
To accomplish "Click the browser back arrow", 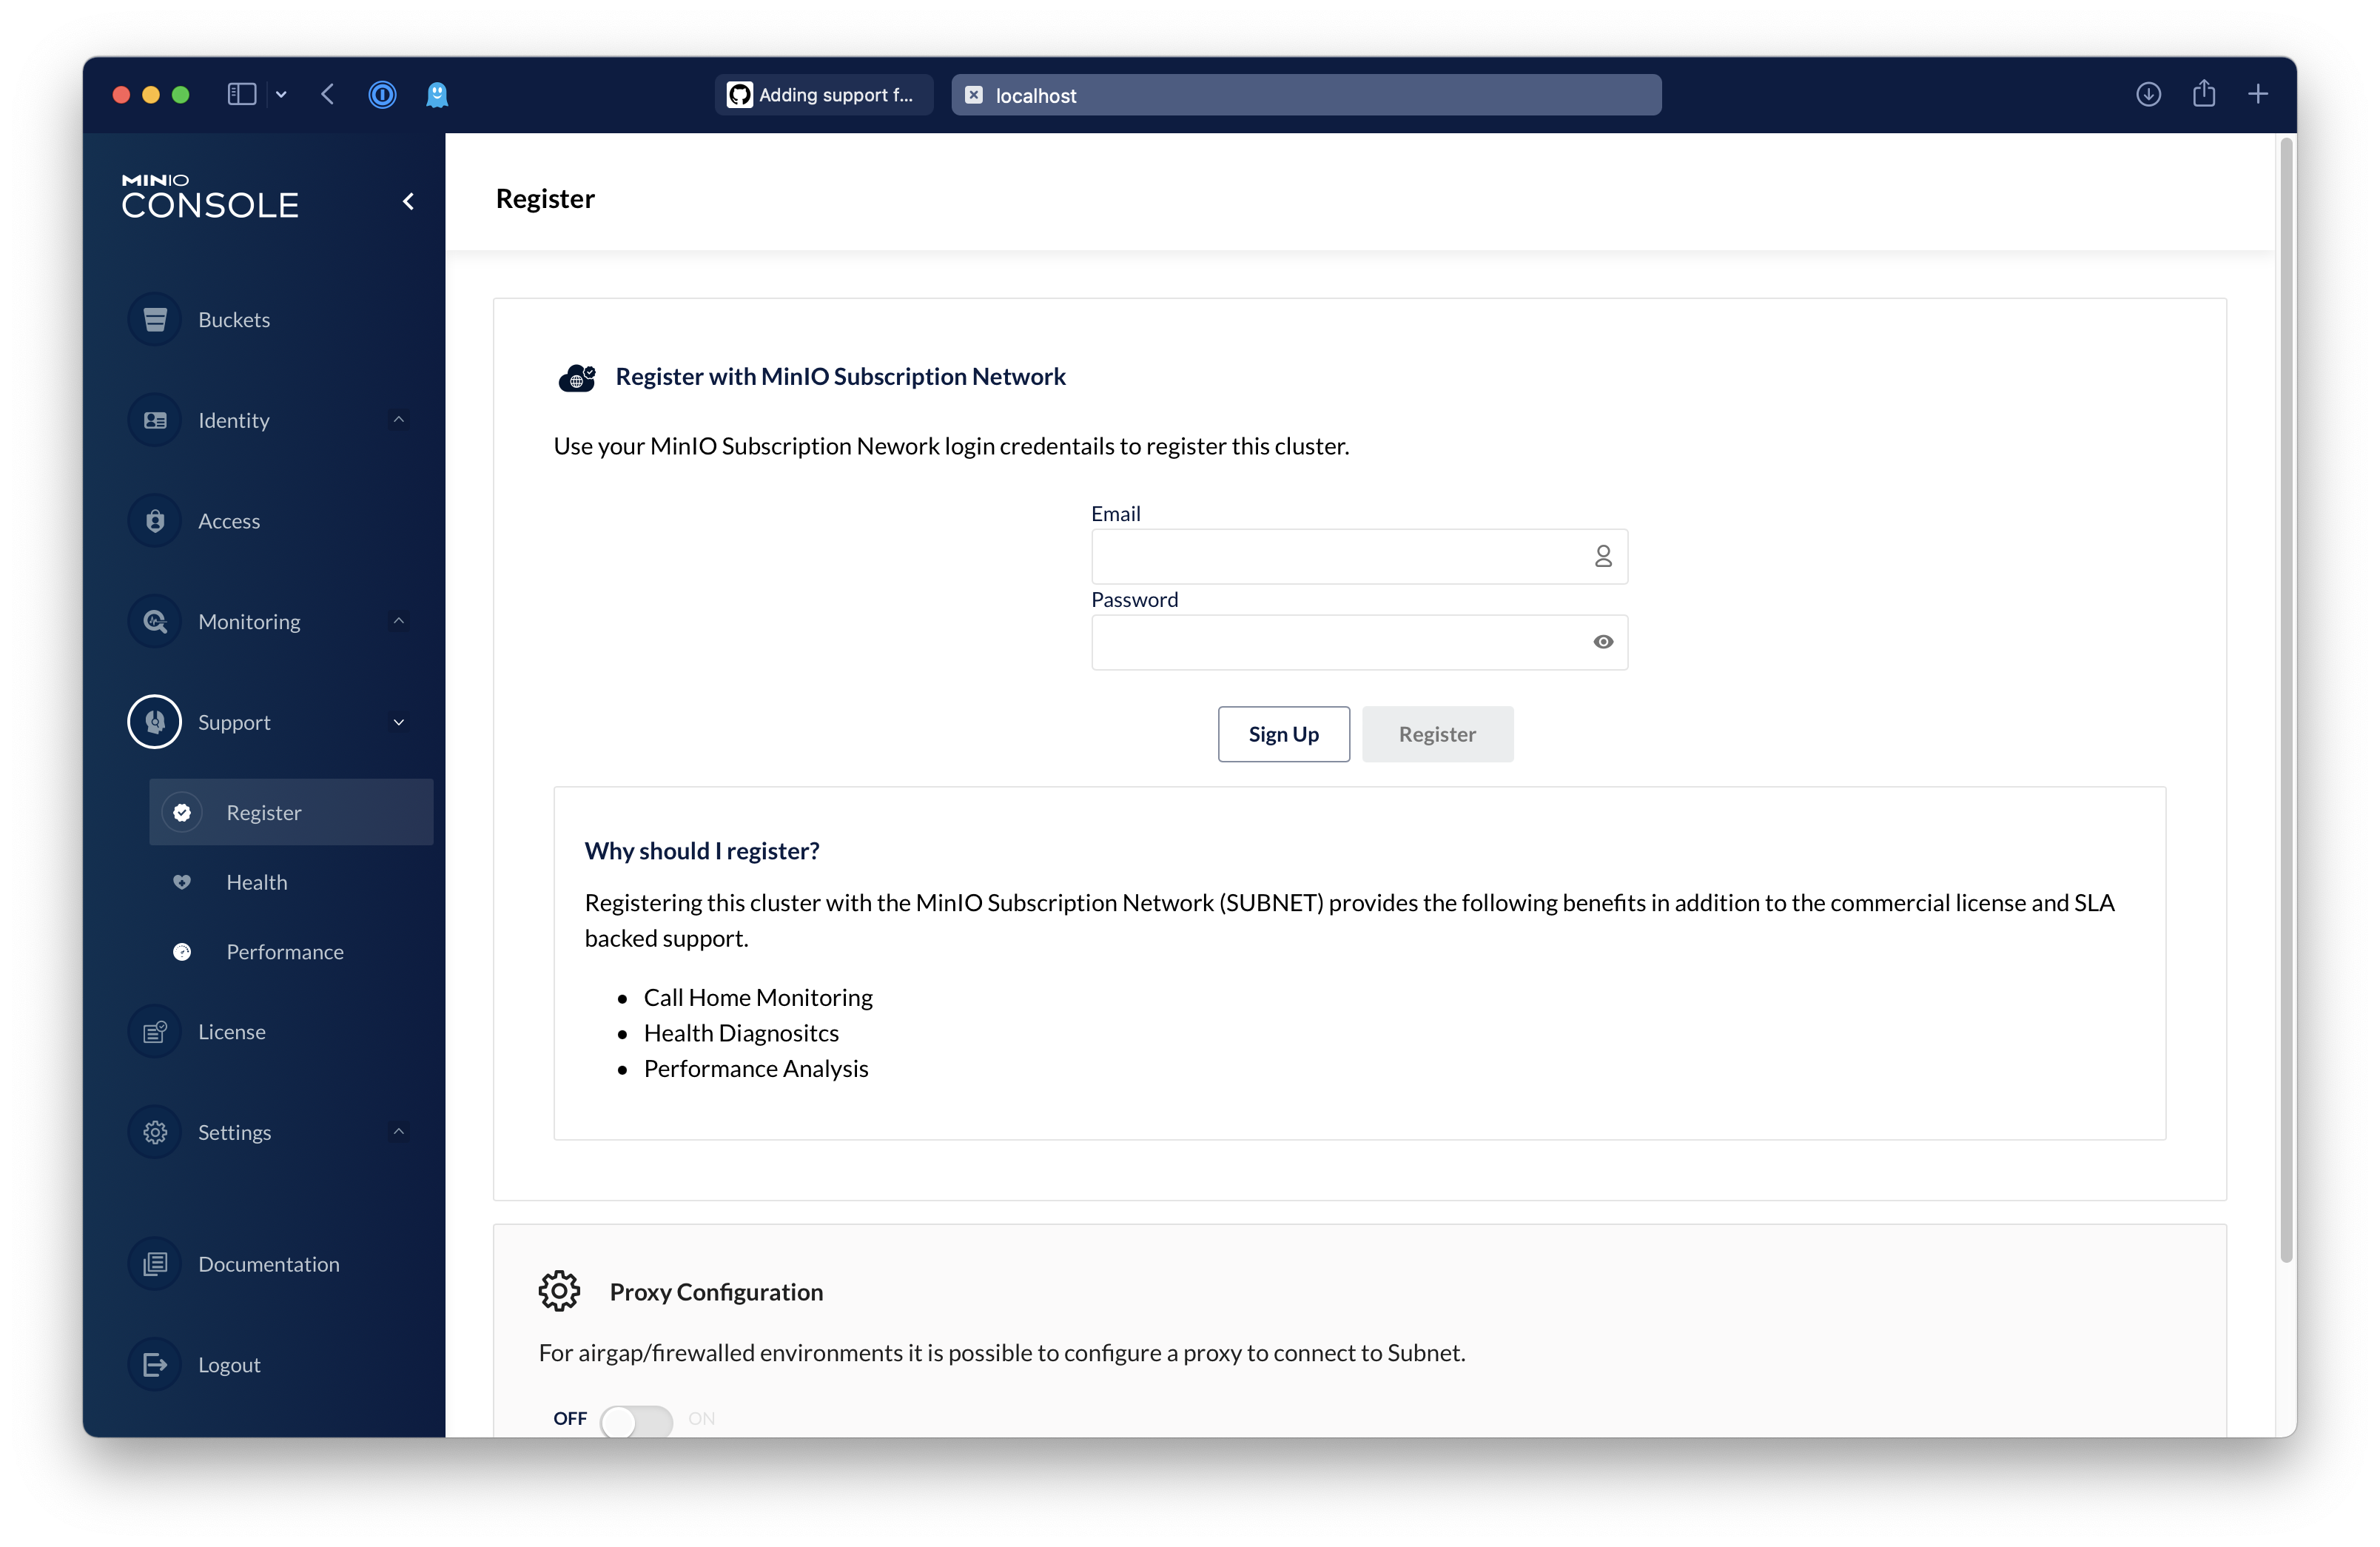I will tap(328, 95).
